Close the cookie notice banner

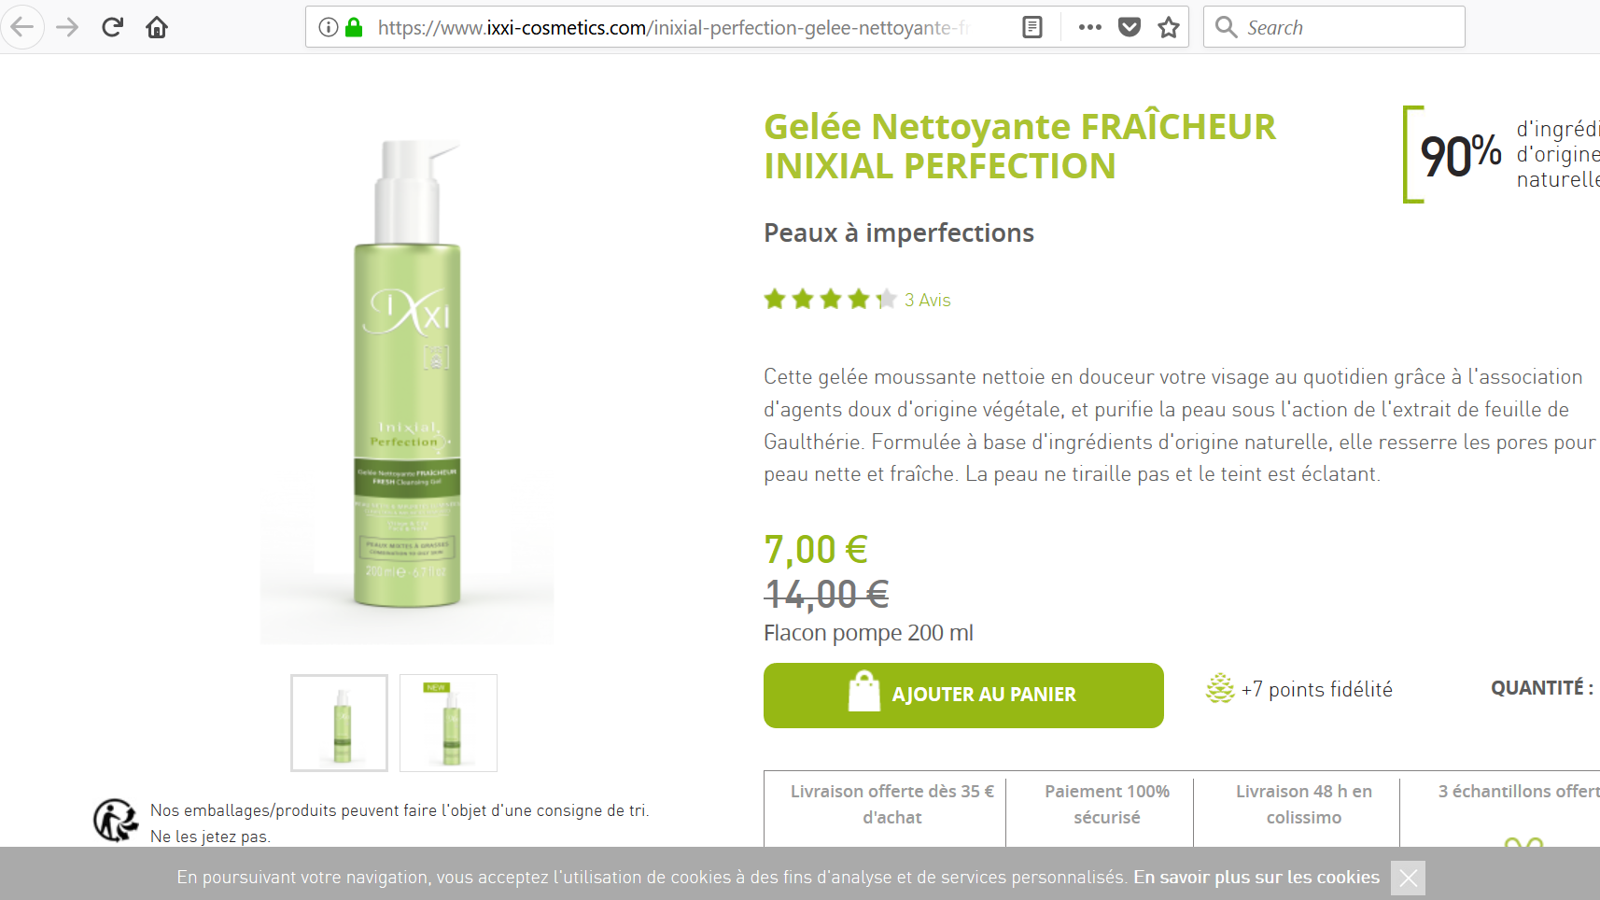click(x=1408, y=878)
